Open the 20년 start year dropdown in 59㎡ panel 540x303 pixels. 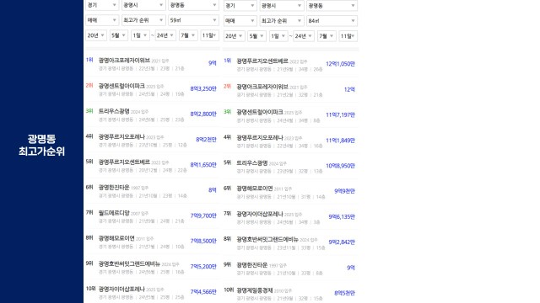click(96, 35)
